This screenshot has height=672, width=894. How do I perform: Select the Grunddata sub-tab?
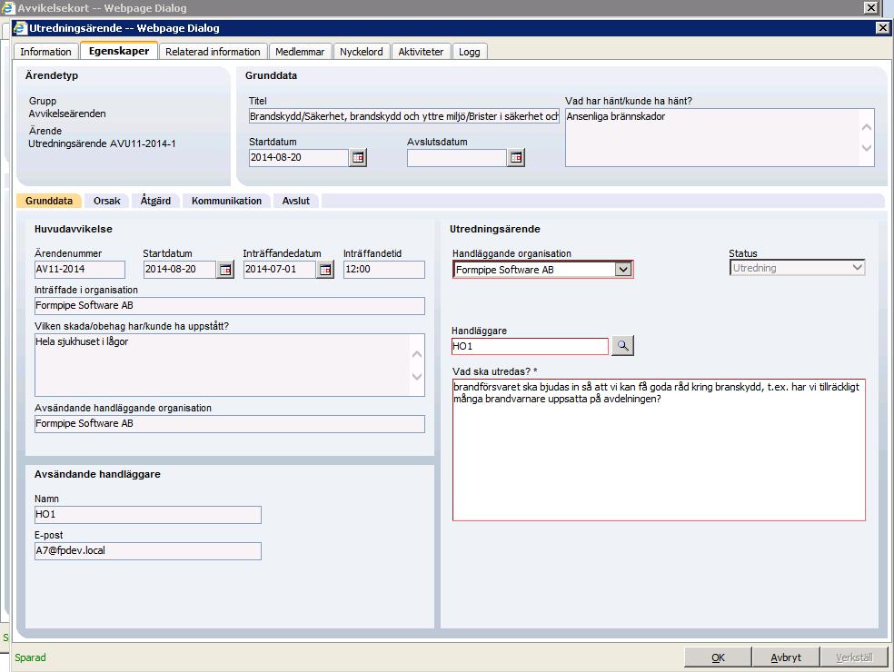49,201
